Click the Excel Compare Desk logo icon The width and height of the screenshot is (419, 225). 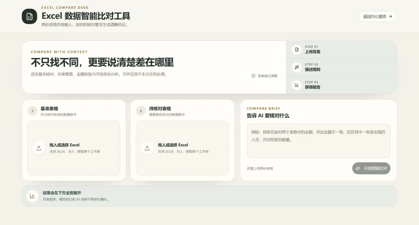(29, 16)
